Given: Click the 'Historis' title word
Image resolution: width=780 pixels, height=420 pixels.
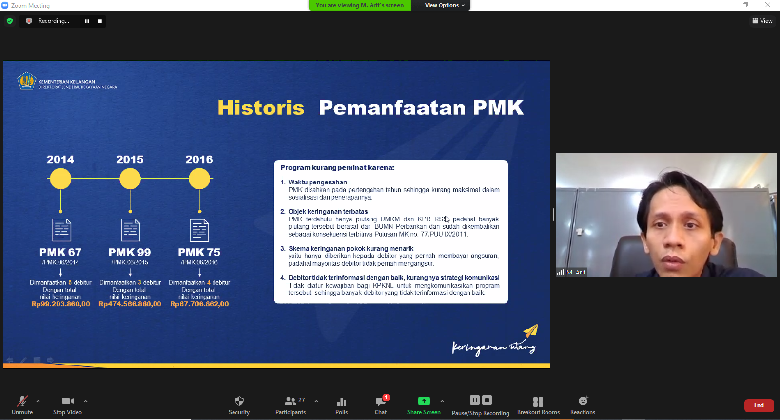Looking at the screenshot, I should tap(261, 108).
